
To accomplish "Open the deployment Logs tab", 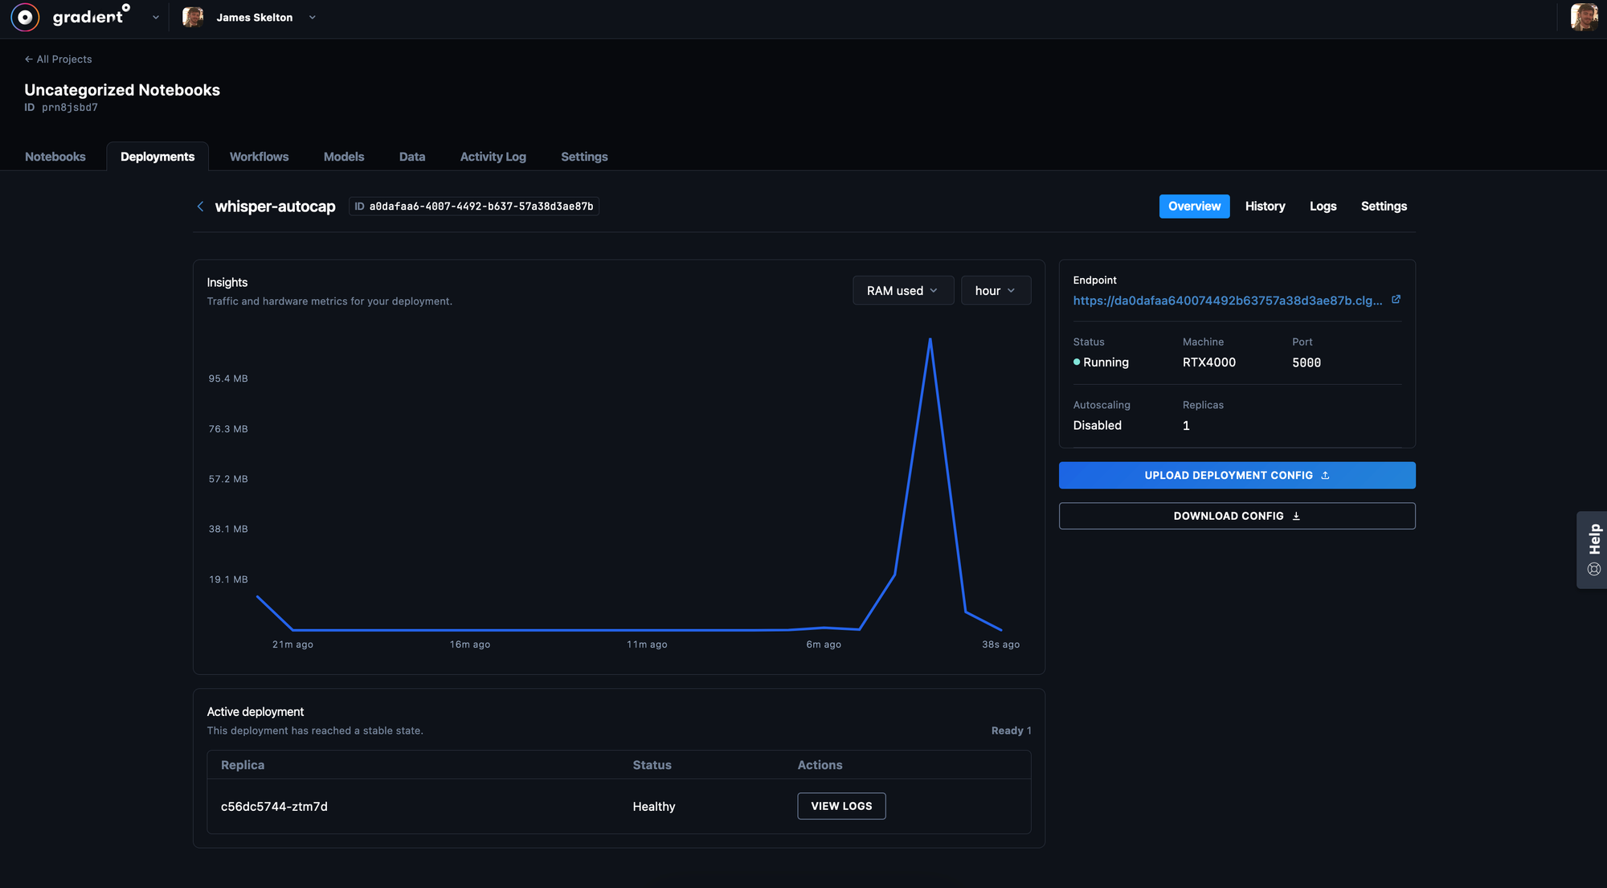I will (x=1323, y=207).
